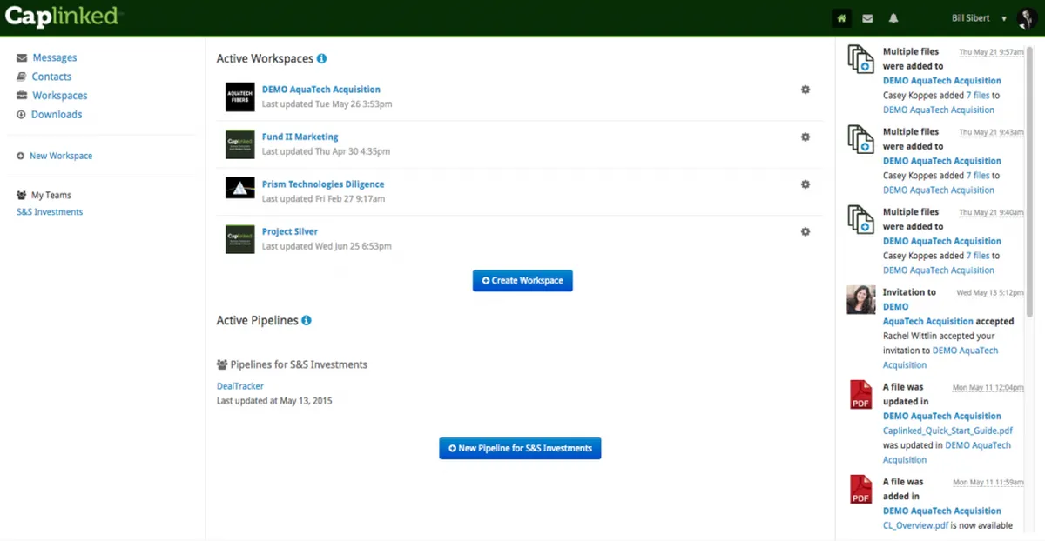Viewport: 1045px width, 541px height.
Task: Open settings gear for Fund II Marketing
Action: coord(806,137)
